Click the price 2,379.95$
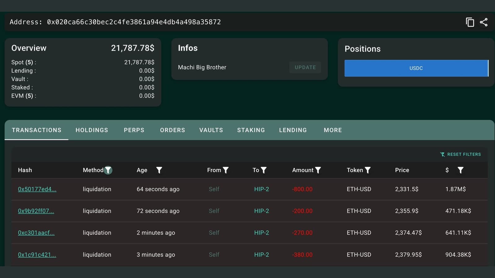The height and width of the screenshot is (278, 495). tap(408, 255)
